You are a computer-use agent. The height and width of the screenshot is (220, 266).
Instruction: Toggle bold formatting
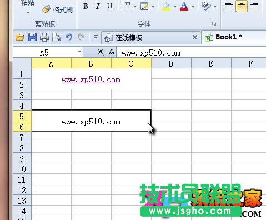coord(86,6)
